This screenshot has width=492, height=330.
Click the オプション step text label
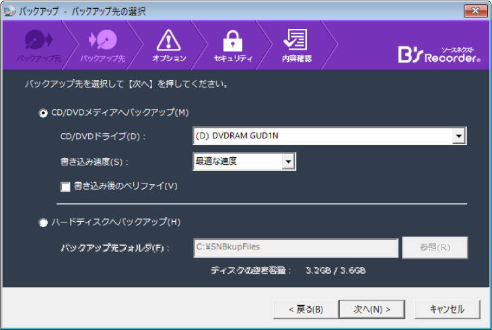(168, 58)
